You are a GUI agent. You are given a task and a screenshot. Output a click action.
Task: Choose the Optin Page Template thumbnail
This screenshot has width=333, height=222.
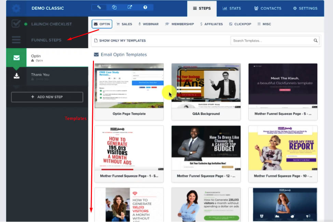tap(129, 86)
